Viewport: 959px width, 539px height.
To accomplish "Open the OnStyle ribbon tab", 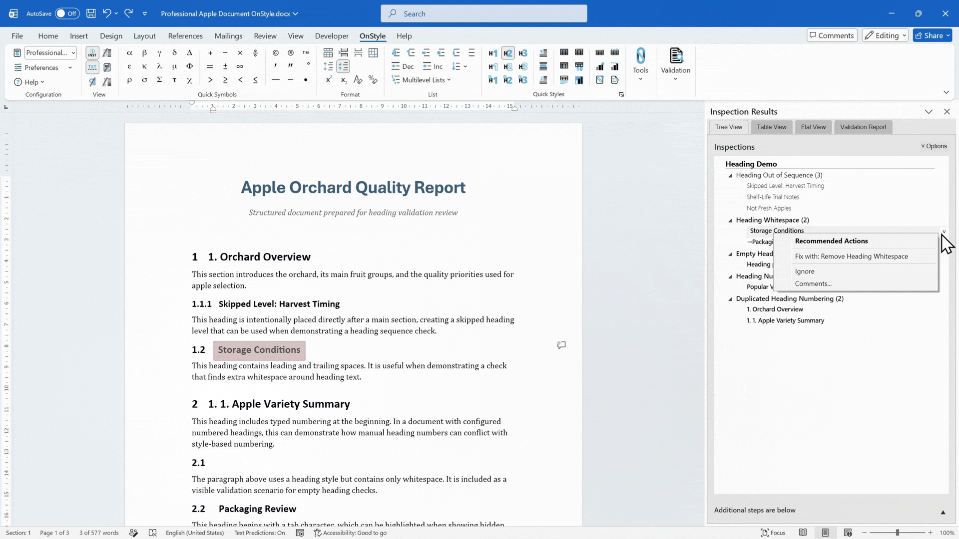I will [x=372, y=36].
